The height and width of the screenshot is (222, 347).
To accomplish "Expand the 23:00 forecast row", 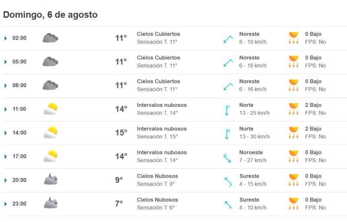I will pos(6,204).
